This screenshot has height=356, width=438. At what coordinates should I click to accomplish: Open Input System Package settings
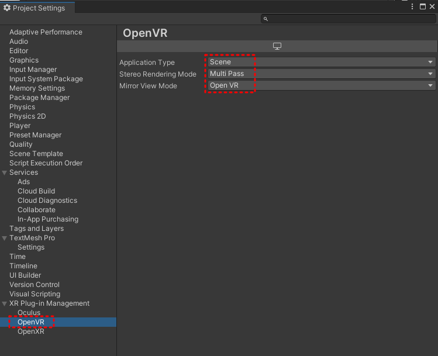[46, 79]
